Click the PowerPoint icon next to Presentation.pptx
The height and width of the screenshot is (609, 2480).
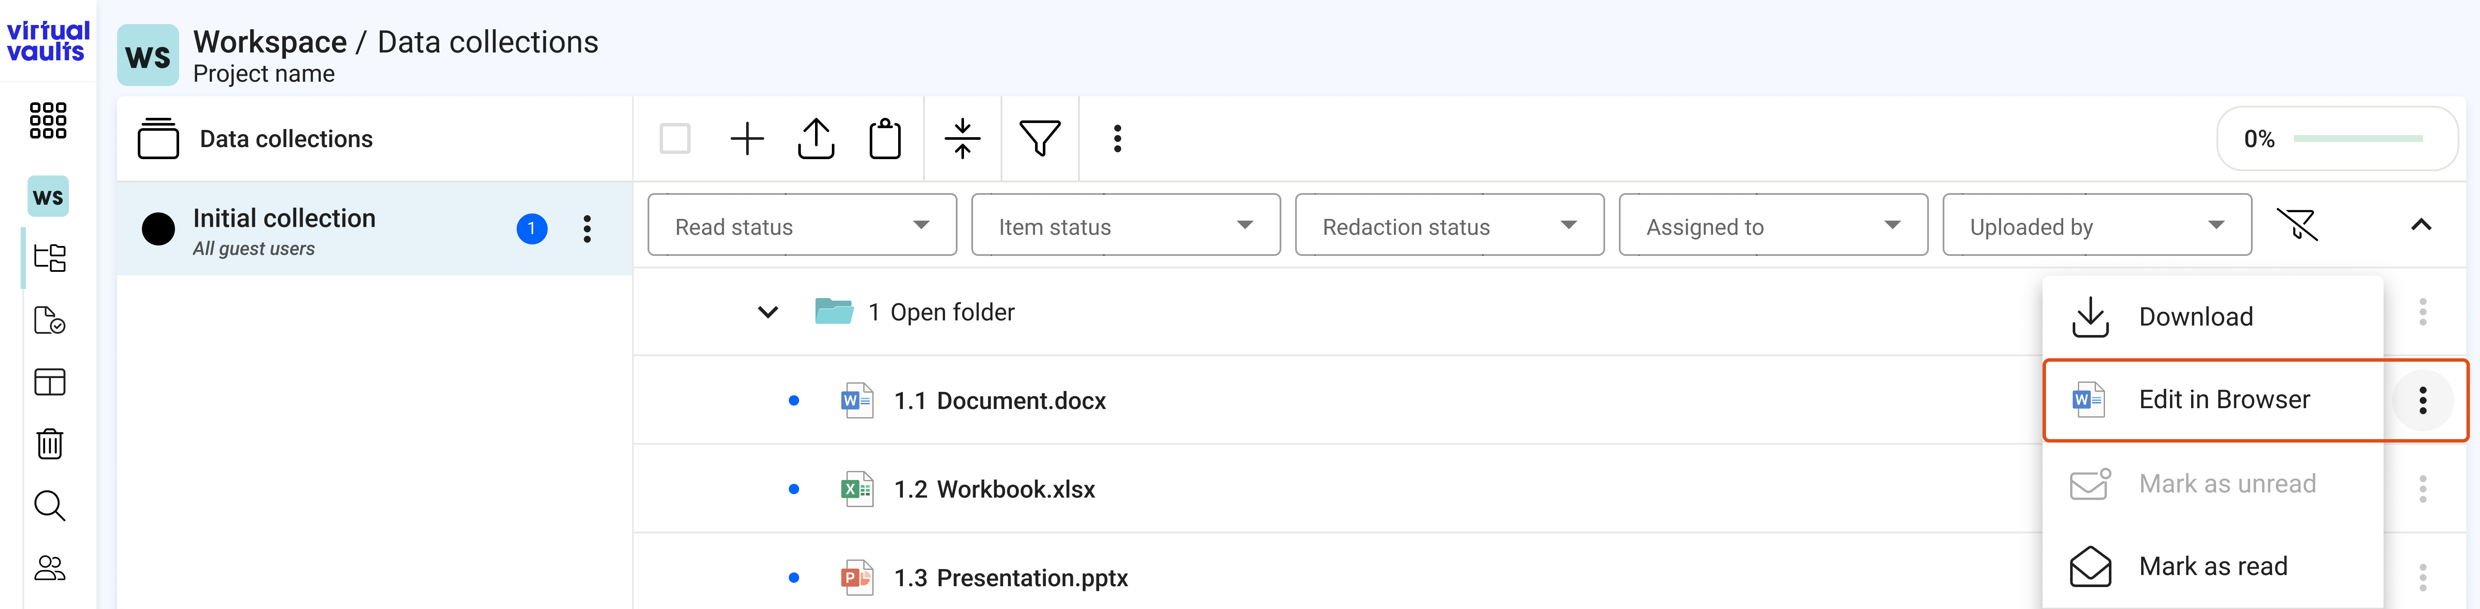pyautogui.click(x=857, y=578)
